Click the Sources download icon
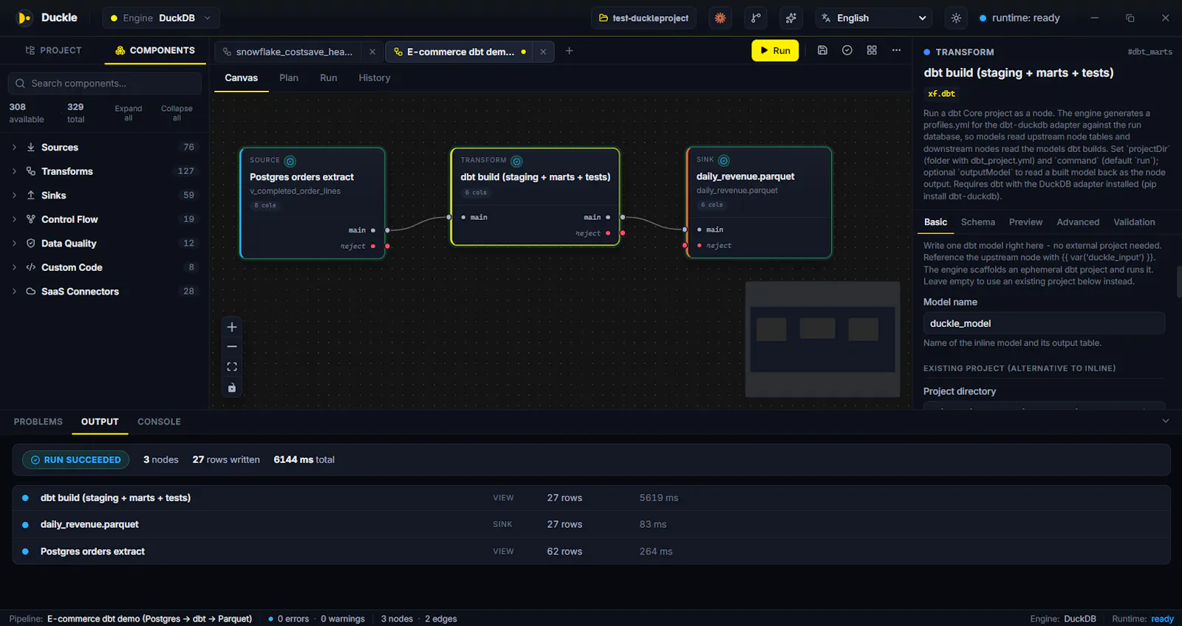 pyautogui.click(x=31, y=148)
